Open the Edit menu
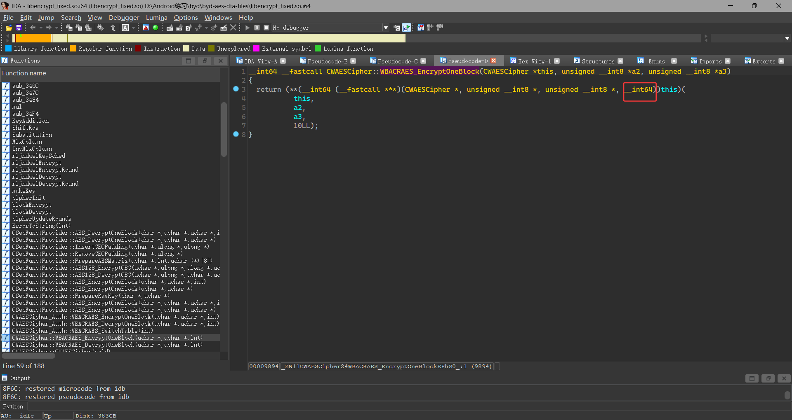Image resolution: width=792 pixels, height=420 pixels. click(x=26, y=17)
